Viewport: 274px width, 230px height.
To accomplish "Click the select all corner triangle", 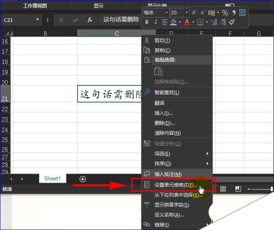I will (x=7, y=33).
